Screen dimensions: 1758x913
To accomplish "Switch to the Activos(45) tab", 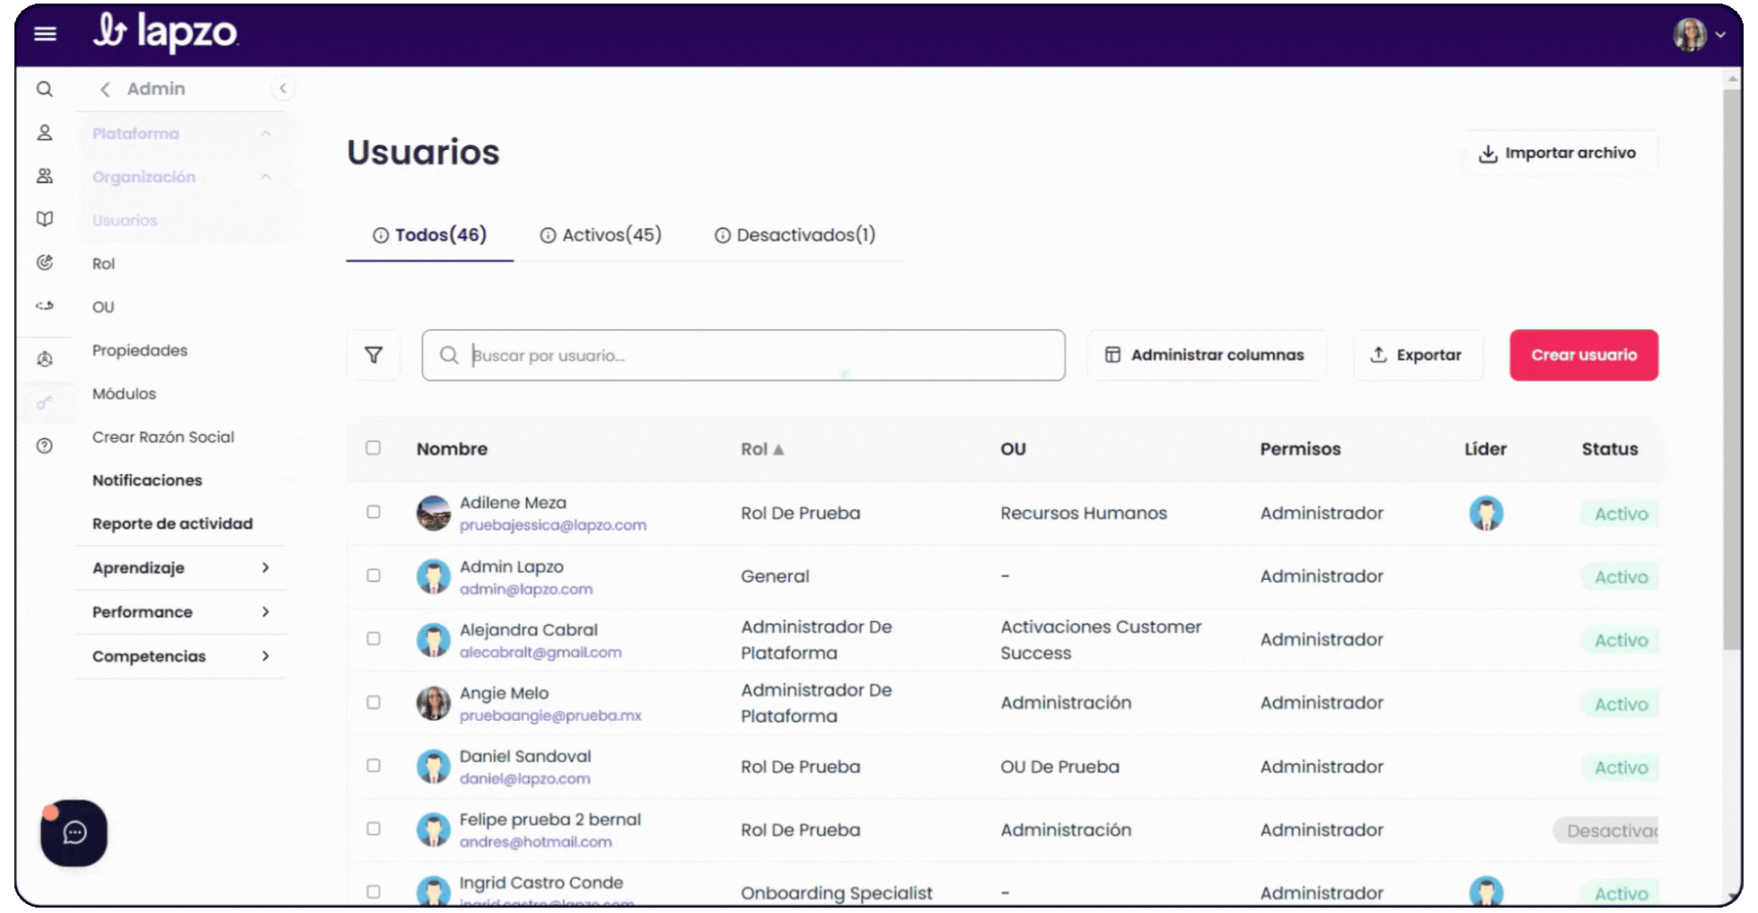I will (600, 234).
